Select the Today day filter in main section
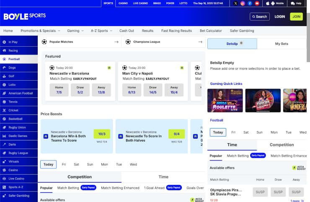The width and height of the screenshot is (310, 202). [49, 164]
